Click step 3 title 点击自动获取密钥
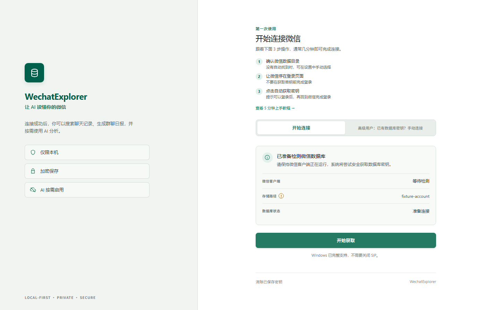This screenshot has height=310, width=494. click(283, 91)
